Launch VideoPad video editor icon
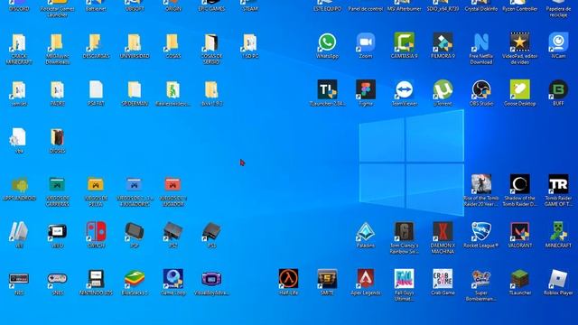This screenshot has width=578, height=325. (520, 42)
